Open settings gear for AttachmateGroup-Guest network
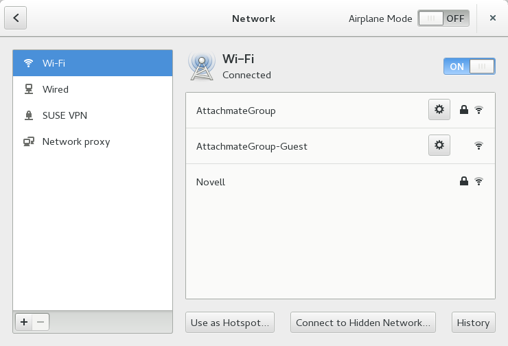 point(439,146)
